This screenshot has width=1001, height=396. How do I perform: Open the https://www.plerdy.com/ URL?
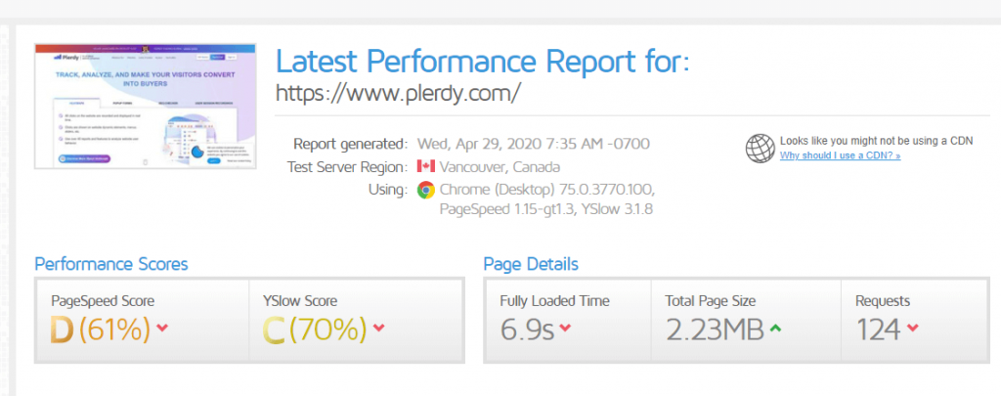point(398,93)
